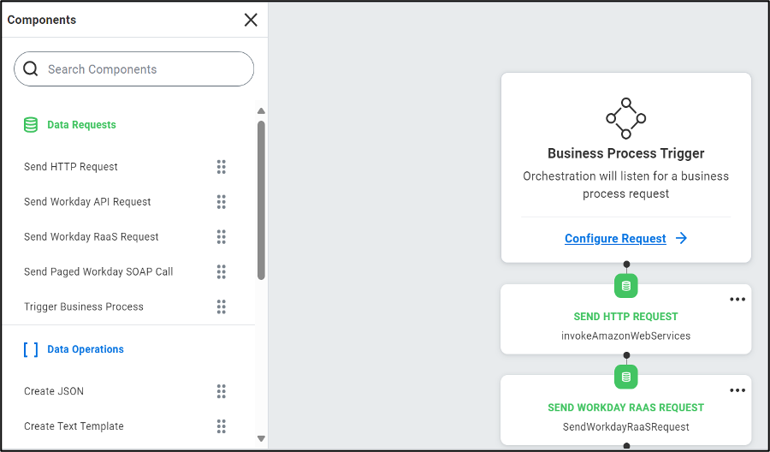
Task: Click the blue Data Operations brackets icon
Action: click(x=31, y=349)
